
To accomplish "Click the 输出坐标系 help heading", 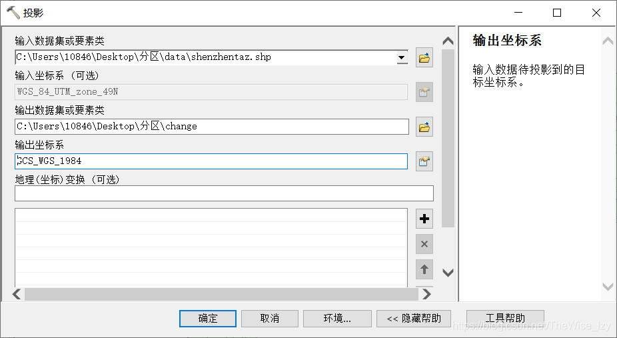I will pyautogui.click(x=507, y=41).
